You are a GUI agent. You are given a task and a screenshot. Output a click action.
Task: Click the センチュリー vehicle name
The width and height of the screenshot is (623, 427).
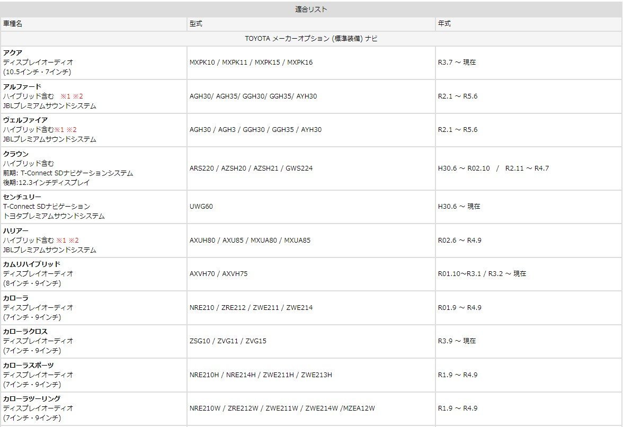pyautogui.click(x=22, y=197)
